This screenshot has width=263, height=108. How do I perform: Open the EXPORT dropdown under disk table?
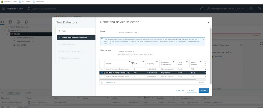point(110,83)
